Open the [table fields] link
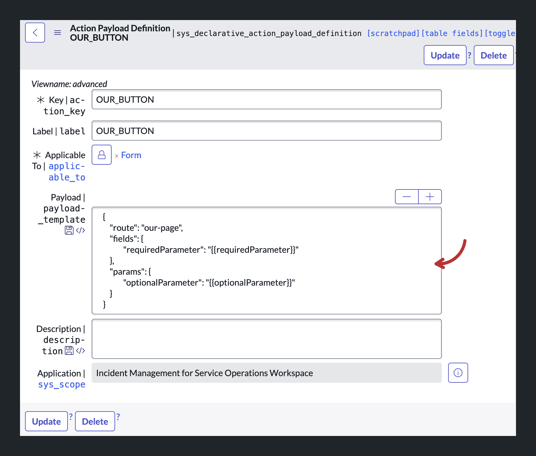The image size is (536, 456). tap(452, 33)
